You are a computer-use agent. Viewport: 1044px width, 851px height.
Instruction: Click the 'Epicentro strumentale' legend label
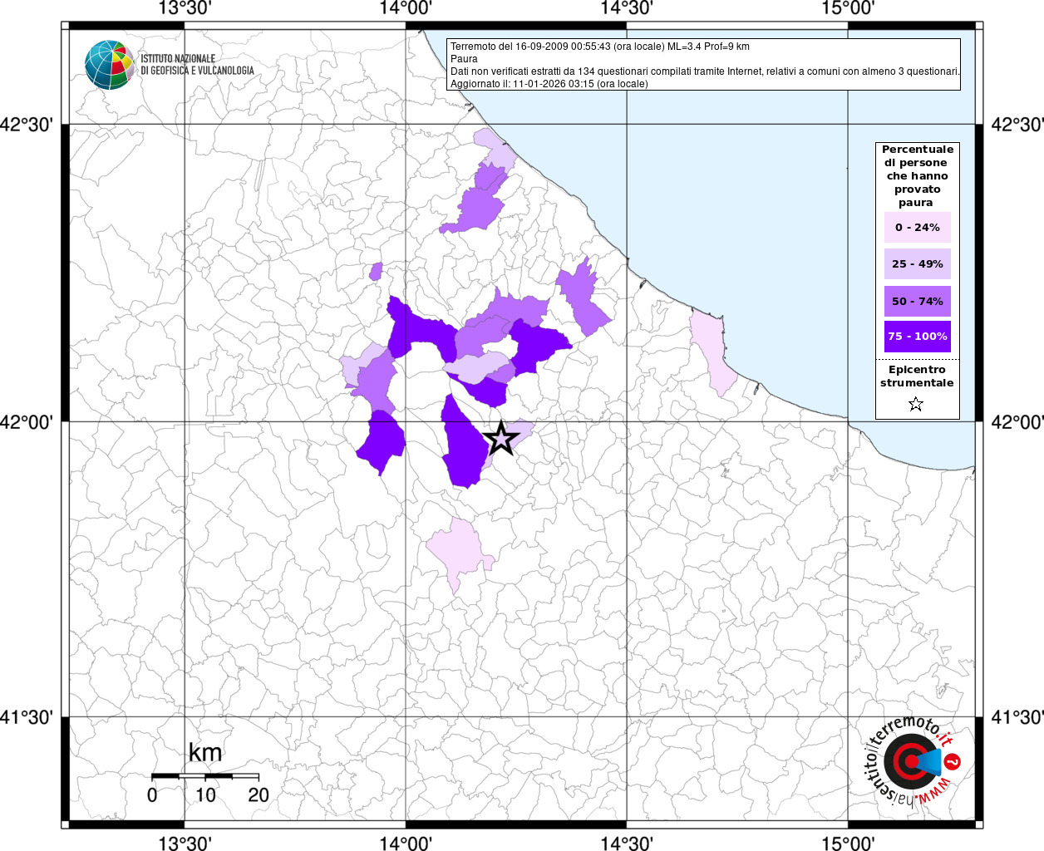click(917, 376)
